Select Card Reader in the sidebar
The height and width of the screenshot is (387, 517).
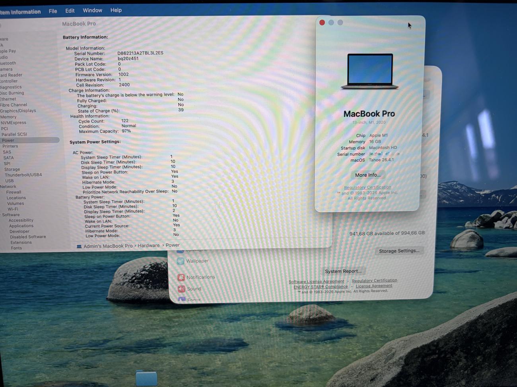pos(11,75)
